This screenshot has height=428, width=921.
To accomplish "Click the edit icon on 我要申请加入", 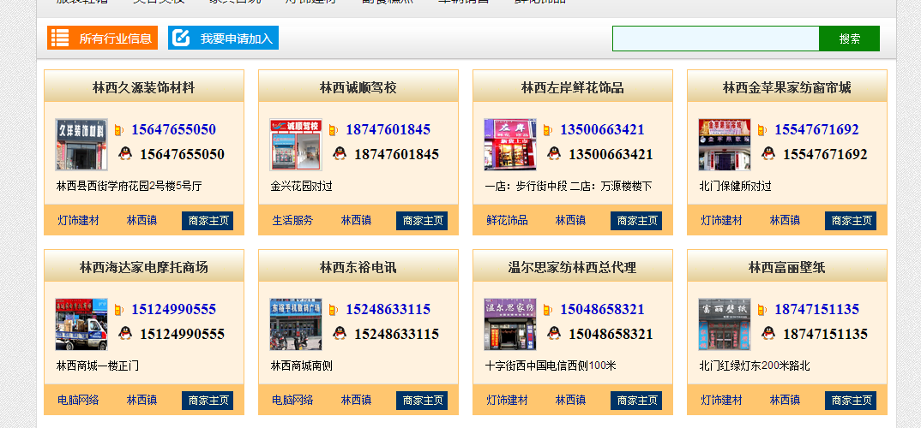I will (180, 38).
